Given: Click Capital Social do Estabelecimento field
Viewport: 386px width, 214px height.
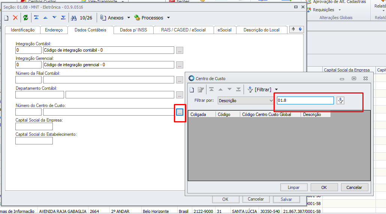Looking at the screenshot, I should [34, 141].
